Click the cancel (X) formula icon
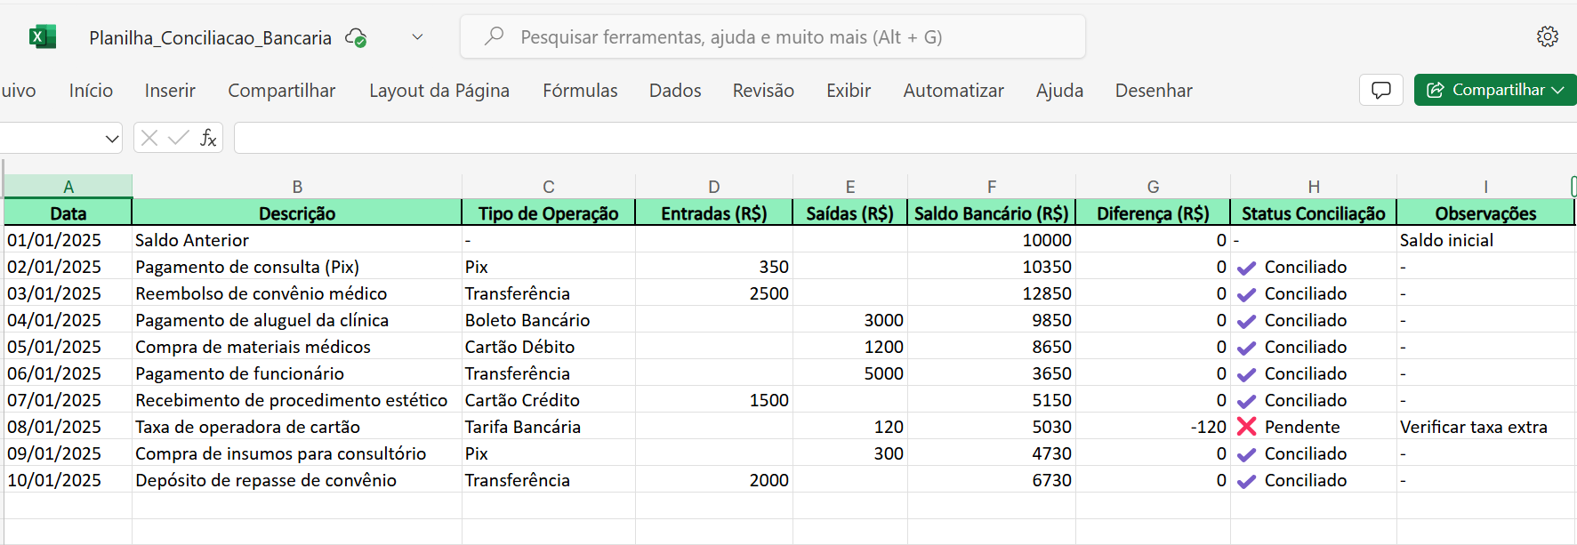This screenshot has height=545, width=1577. coord(149,138)
